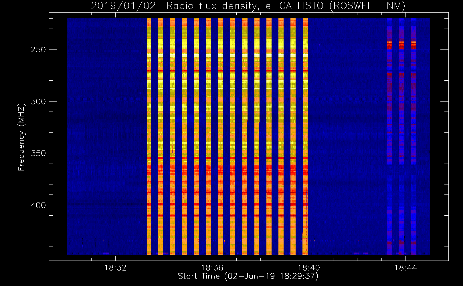Viewport: 463px width, 286px height.
Task: Select the '350' frequency axis label
Action: 38,153
